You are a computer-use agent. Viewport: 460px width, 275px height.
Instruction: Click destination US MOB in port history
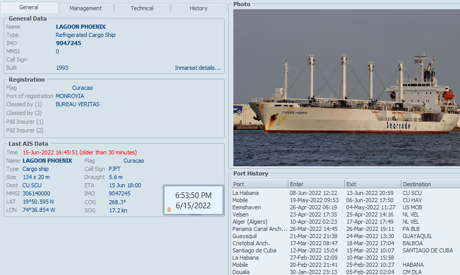coord(412,207)
